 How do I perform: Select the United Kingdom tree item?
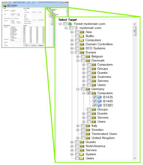tap(103, 138)
